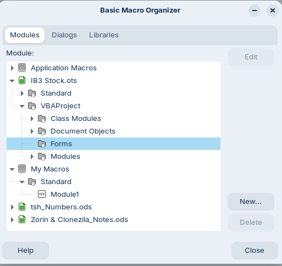Collapse the IB3 Stock.ots tree node
This screenshot has height=266, width=282.
click(x=12, y=81)
